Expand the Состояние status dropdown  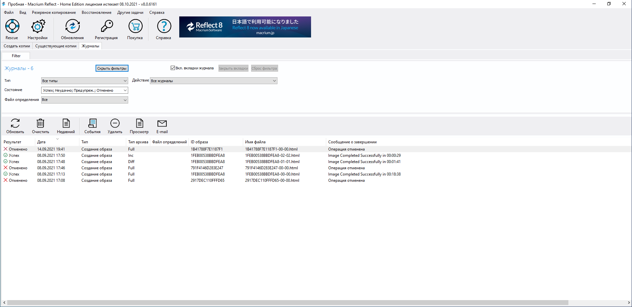click(x=84, y=90)
